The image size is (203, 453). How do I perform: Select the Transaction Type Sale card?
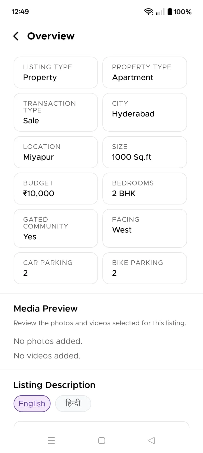(x=56, y=112)
